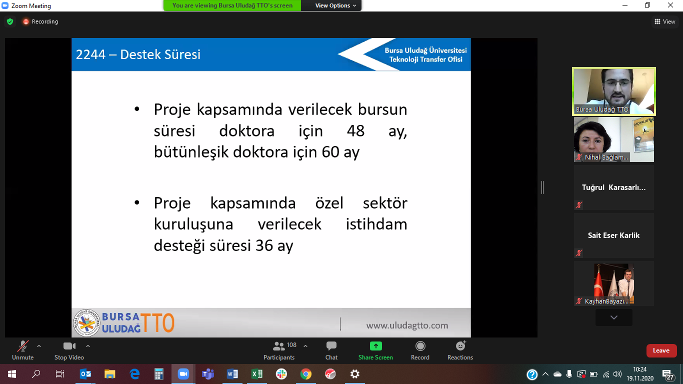Open Windows Start menu
The image size is (683, 384).
click(12, 374)
